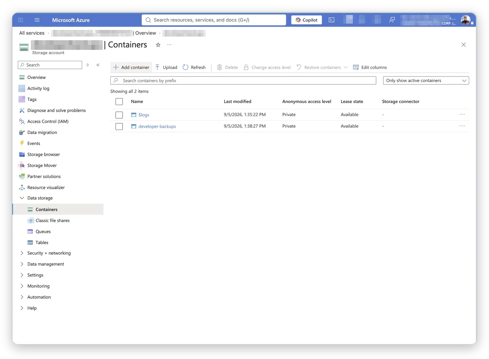Select Storage browser in the sidebar
Screen dimensions: 489x359
coord(44,154)
